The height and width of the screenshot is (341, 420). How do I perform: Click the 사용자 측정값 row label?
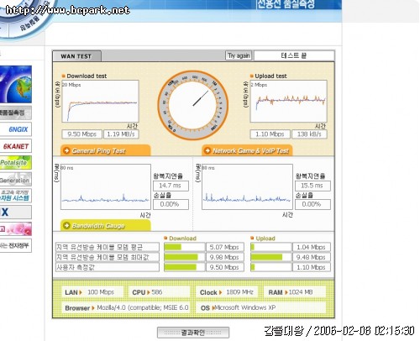(x=108, y=267)
